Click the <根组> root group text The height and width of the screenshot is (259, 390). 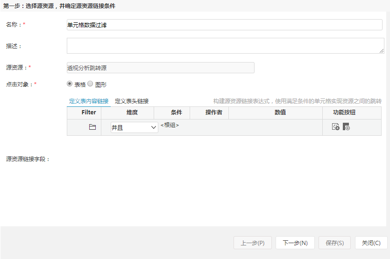[x=170, y=125]
